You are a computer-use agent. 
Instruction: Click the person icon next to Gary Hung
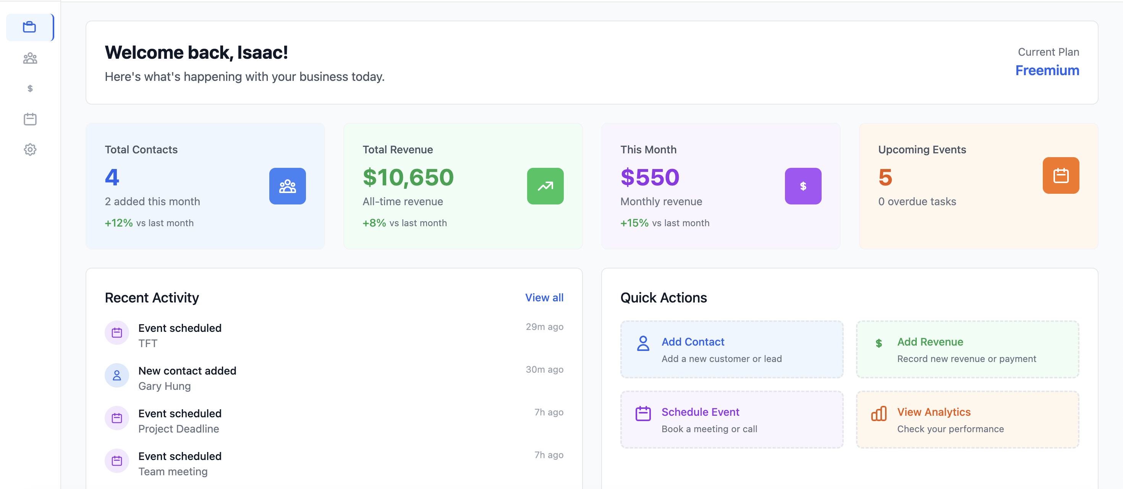[117, 375]
